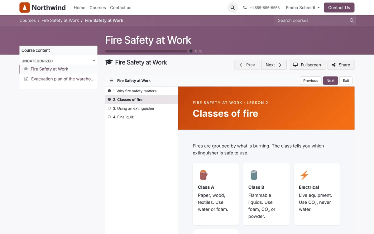Open the Emma Schmidt user dropdown
The width and height of the screenshot is (374, 234).
(303, 8)
